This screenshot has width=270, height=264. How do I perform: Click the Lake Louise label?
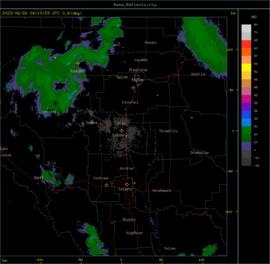tap(6, 152)
